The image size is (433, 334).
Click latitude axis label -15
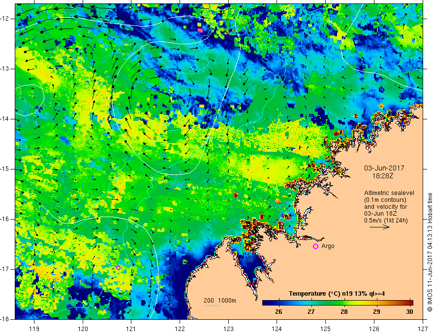5,169
